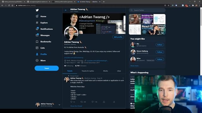Follow Mina from suggestions
The height and width of the screenshot is (113, 202).
click(160, 59)
